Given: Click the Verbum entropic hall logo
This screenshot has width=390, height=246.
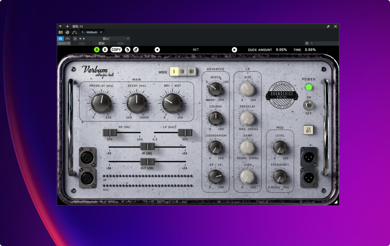Looking at the screenshot, I should click(x=98, y=71).
